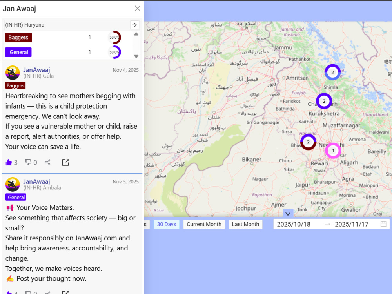Click the Amritsar label on the map
Image resolution: width=392 pixels, height=294 pixels.
[297, 78]
